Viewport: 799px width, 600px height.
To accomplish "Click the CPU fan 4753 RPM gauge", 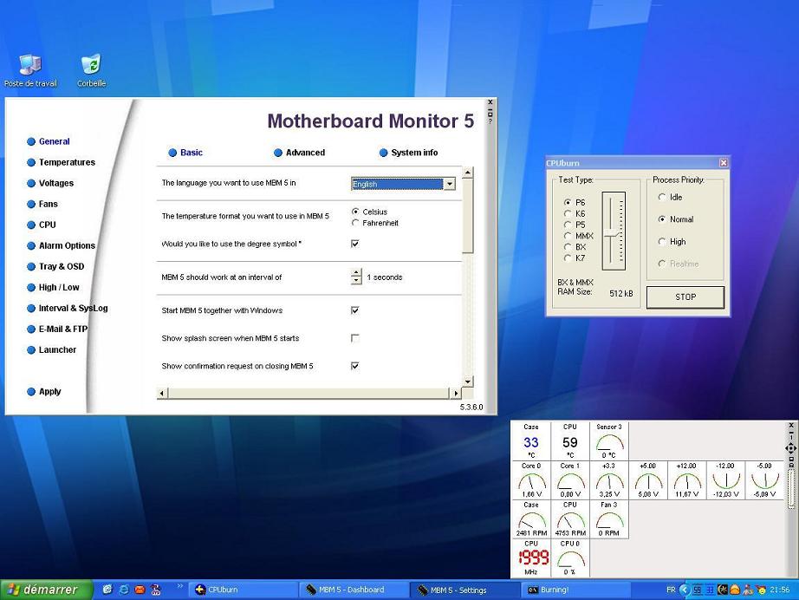I will point(570,519).
